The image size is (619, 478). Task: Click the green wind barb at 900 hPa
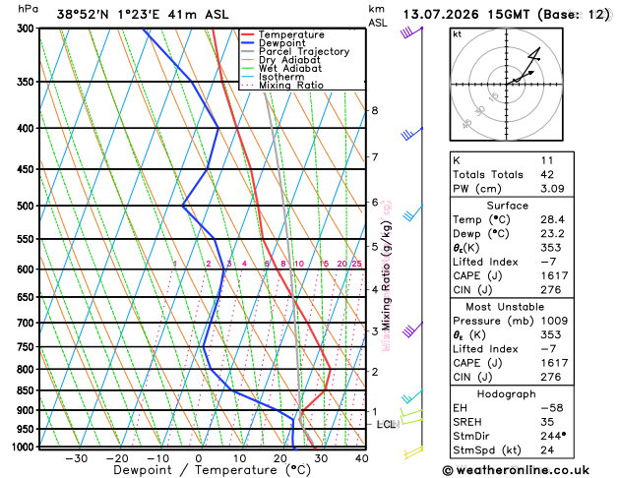point(411,413)
